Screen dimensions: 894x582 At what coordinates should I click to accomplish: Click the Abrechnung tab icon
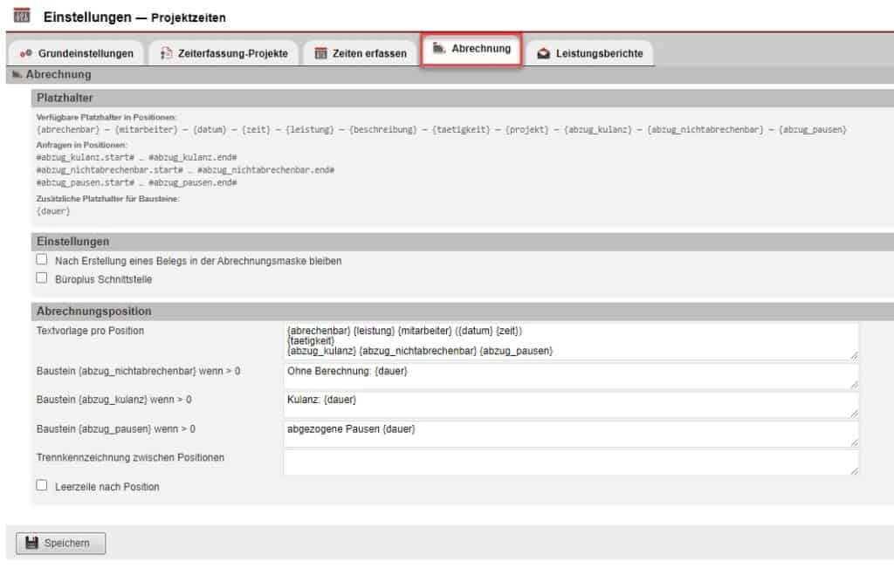441,50
